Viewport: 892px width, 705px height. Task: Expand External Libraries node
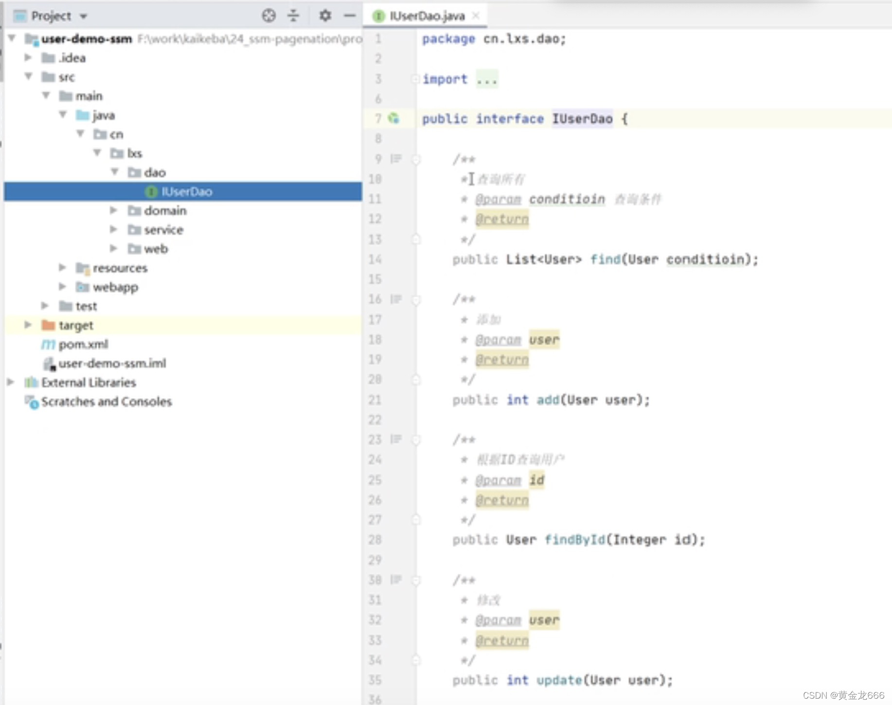(x=11, y=382)
